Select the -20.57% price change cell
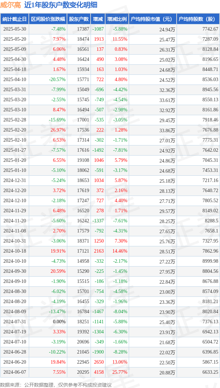Image resolution: width=220 pixels, height=388 pixels. tap(58, 80)
